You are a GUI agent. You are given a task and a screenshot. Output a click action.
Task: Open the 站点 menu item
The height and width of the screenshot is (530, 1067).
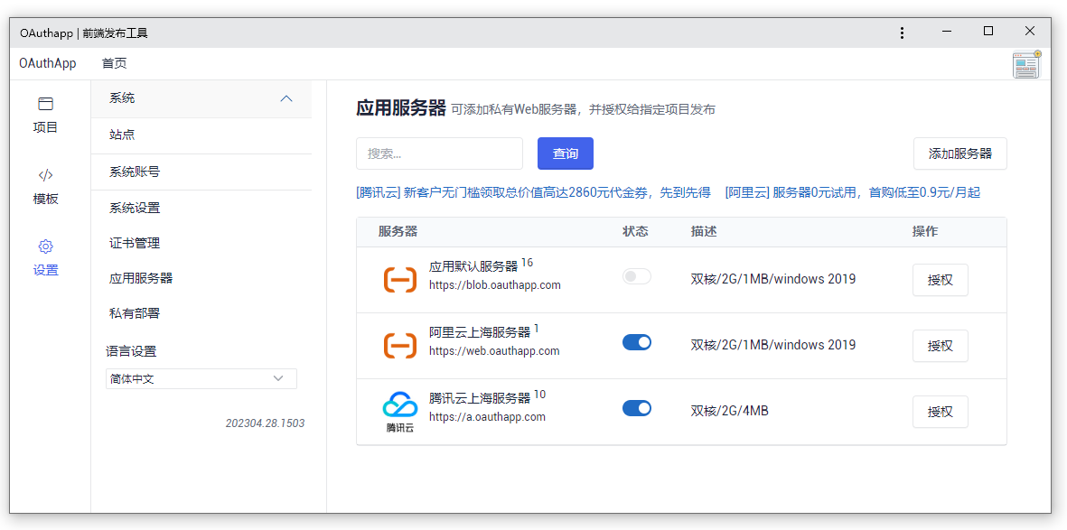click(x=201, y=135)
